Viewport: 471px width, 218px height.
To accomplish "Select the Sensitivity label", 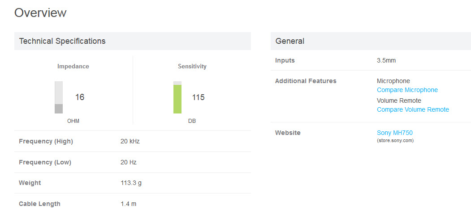I will point(192,67).
